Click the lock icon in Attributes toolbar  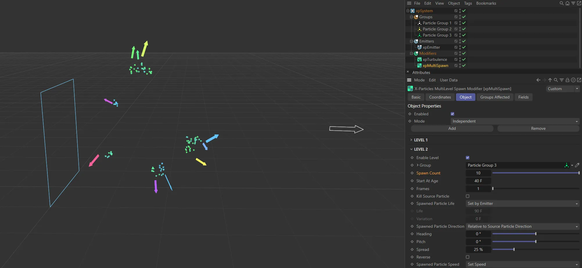tap(567, 80)
